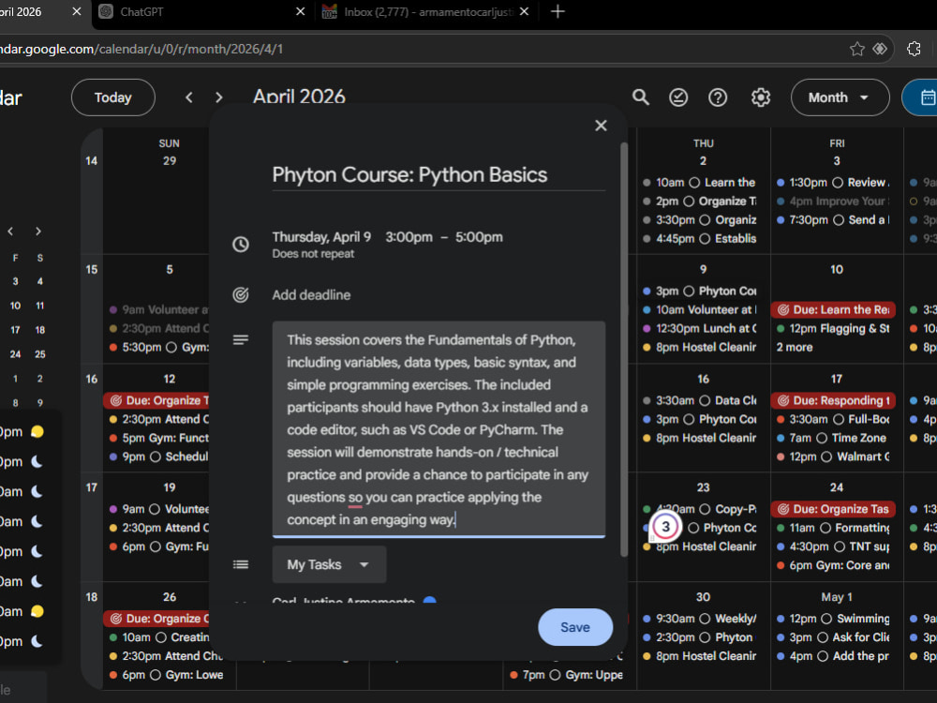
Task: Switch to the ChatGPT tab
Action: click(x=197, y=11)
